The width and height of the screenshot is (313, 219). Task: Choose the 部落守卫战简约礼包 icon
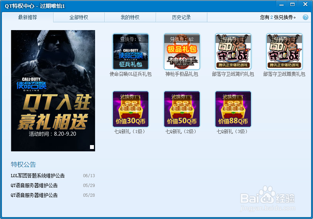click(233, 52)
